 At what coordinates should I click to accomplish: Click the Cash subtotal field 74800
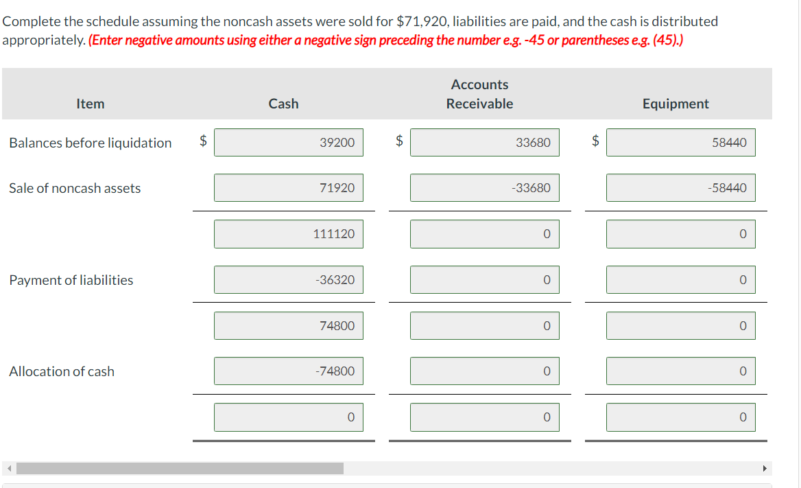point(289,326)
